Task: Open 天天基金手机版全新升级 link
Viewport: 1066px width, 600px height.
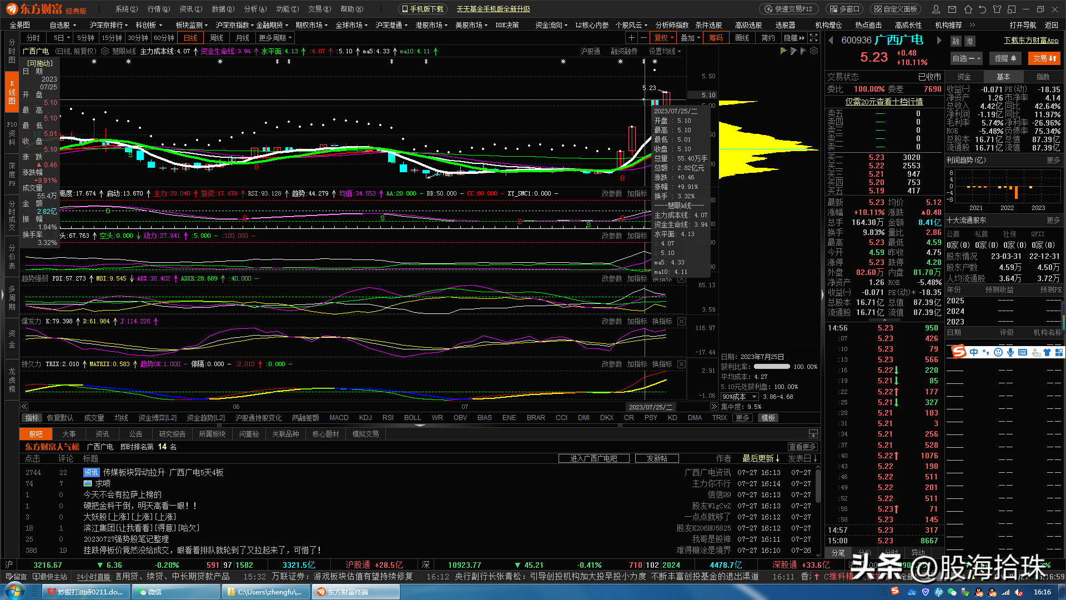Action: 493,9
